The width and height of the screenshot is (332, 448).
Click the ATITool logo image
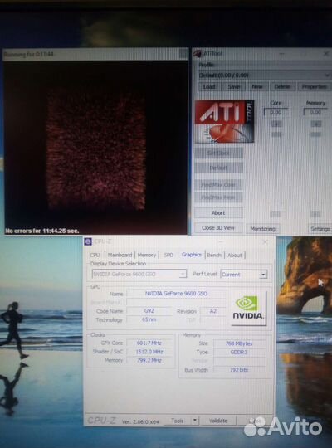click(224, 121)
